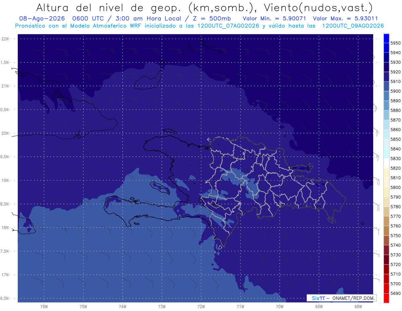Screen dimensions: 402x311
Task: Click the '18N' latitude label
Action: click(5, 227)
